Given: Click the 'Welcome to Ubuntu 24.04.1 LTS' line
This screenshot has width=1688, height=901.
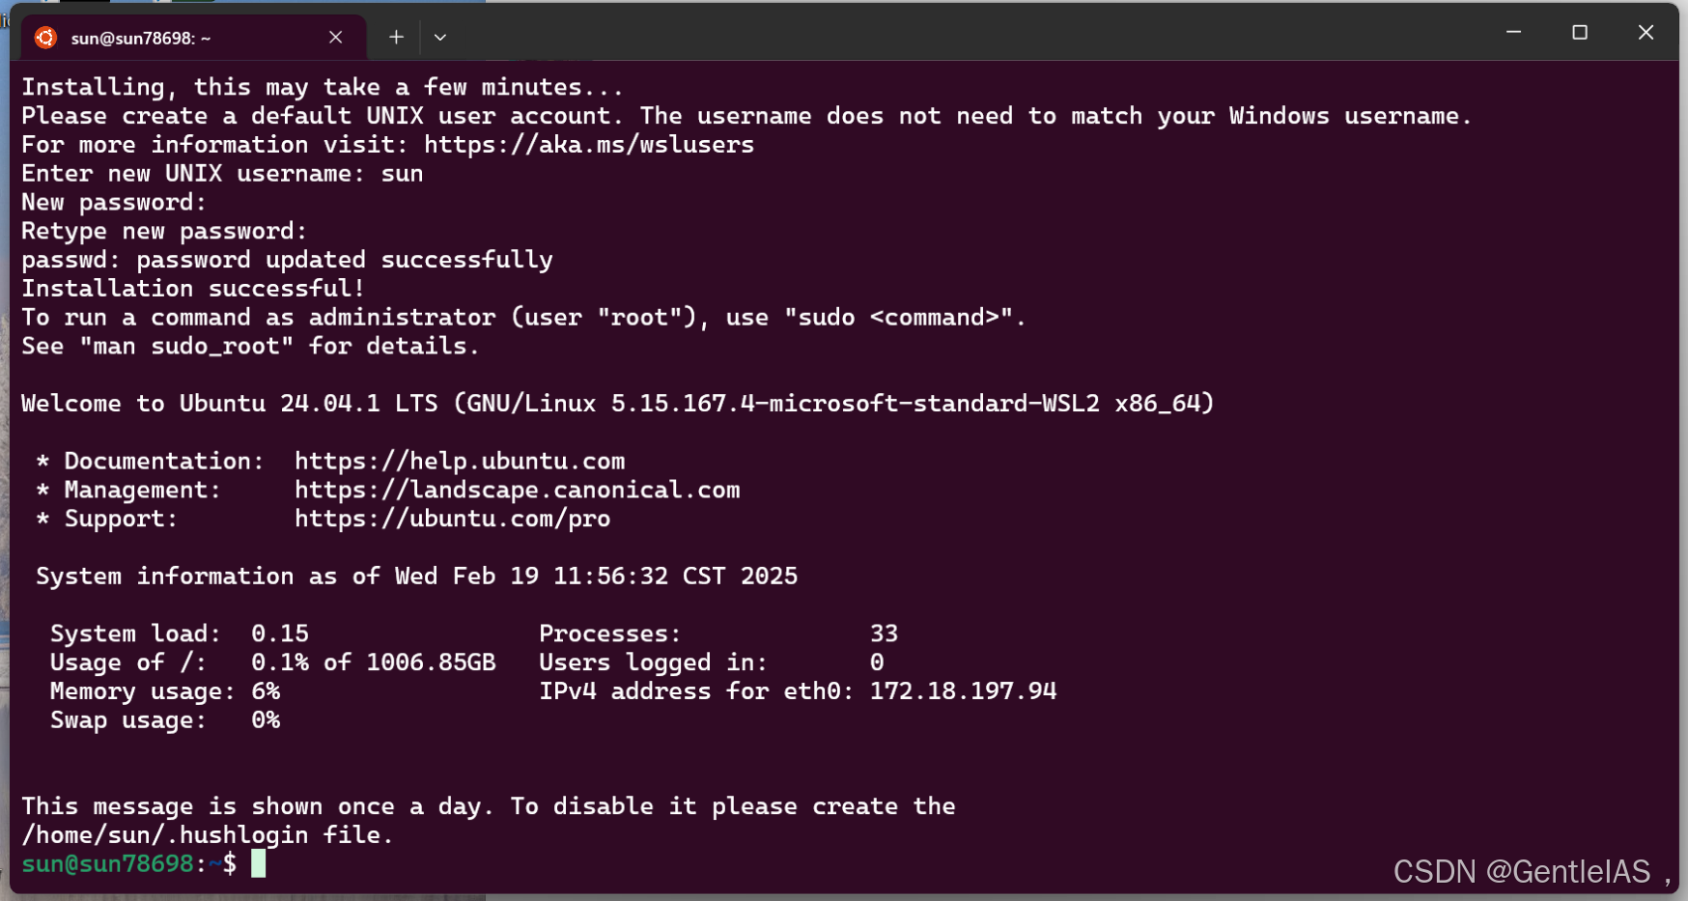Looking at the screenshot, I should click(618, 403).
